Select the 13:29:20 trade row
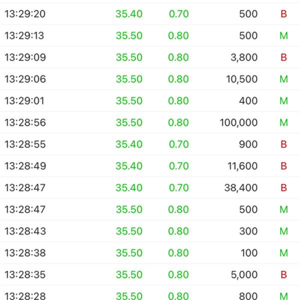The height and width of the screenshot is (300, 300). pos(150,14)
